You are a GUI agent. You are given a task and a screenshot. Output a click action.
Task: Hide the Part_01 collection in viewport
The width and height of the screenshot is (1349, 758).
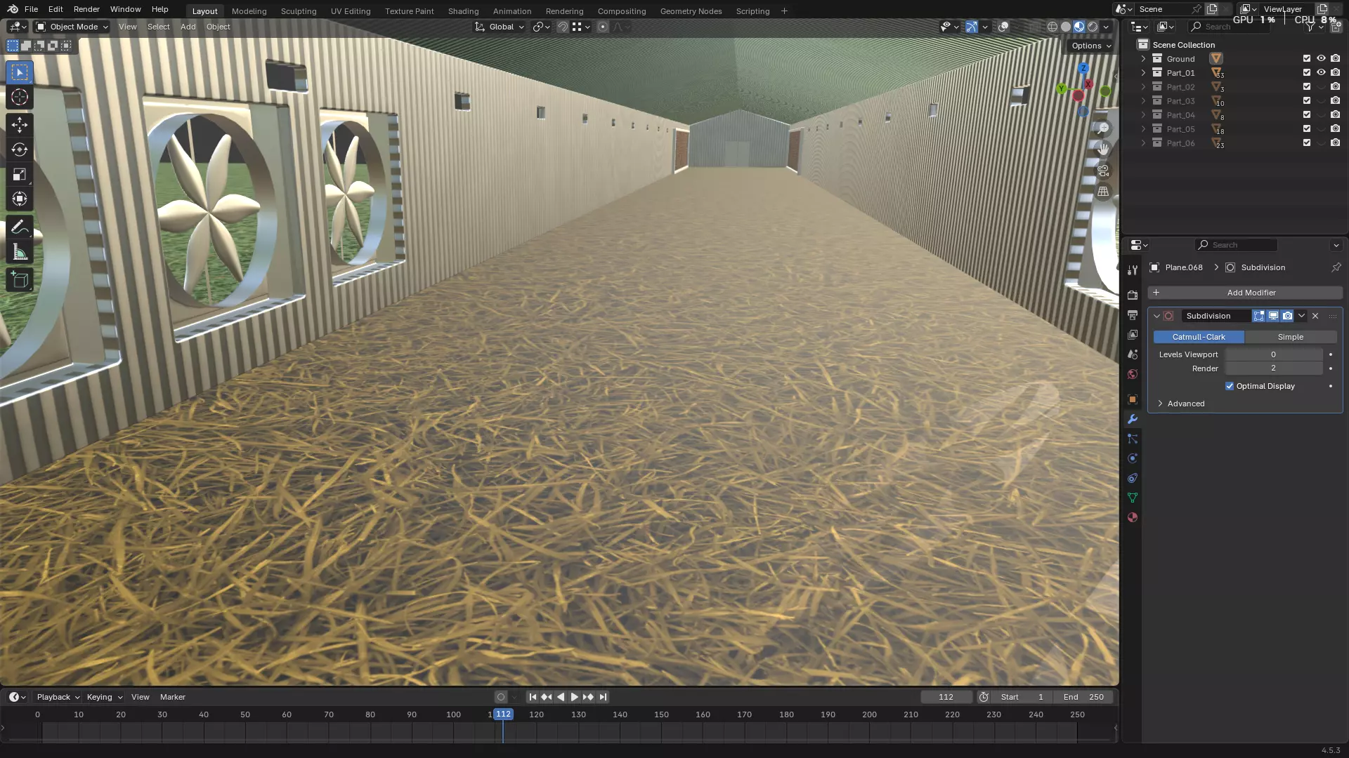(x=1321, y=72)
